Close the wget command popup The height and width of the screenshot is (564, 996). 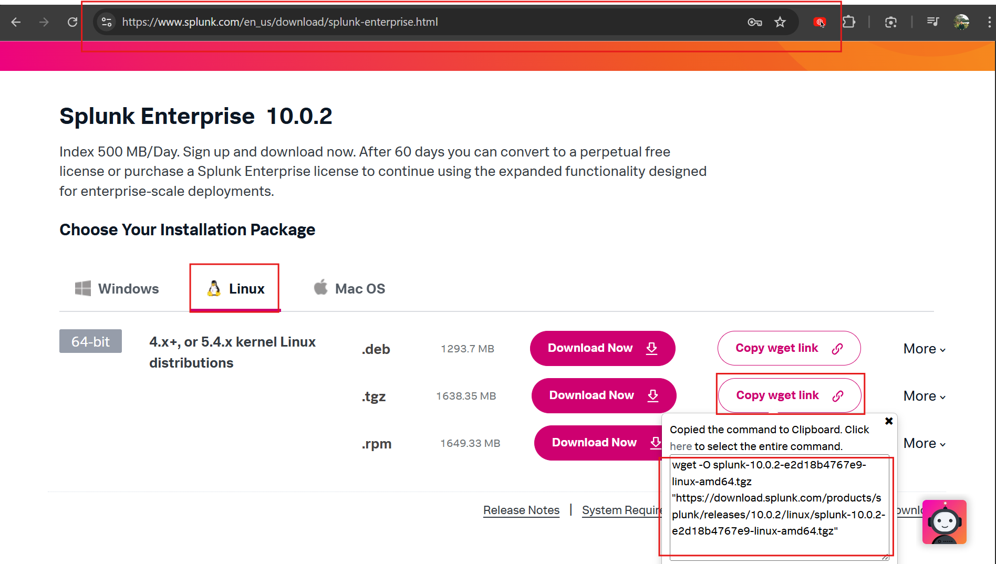coord(889,421)
